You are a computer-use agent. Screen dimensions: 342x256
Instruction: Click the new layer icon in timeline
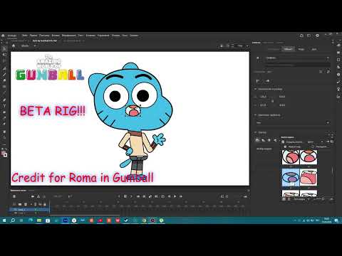[20, 204]
